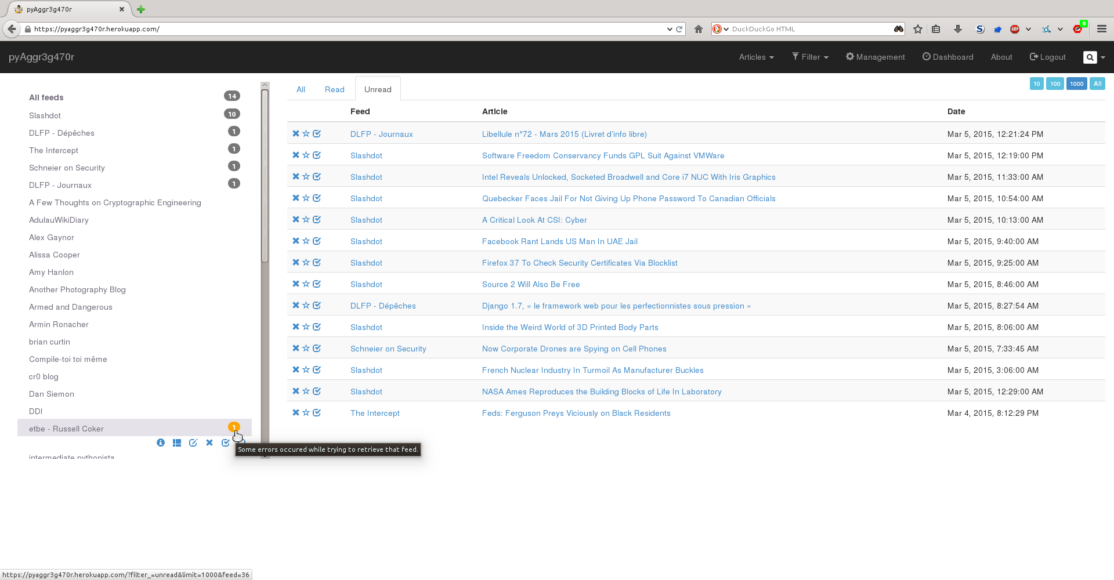
Task: Log out via the Logout link
Action: click(1048, 57)
